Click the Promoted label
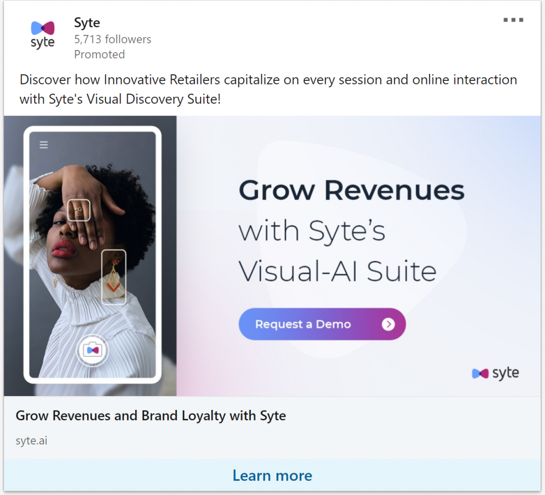545x495 pixels. (100, 55)
